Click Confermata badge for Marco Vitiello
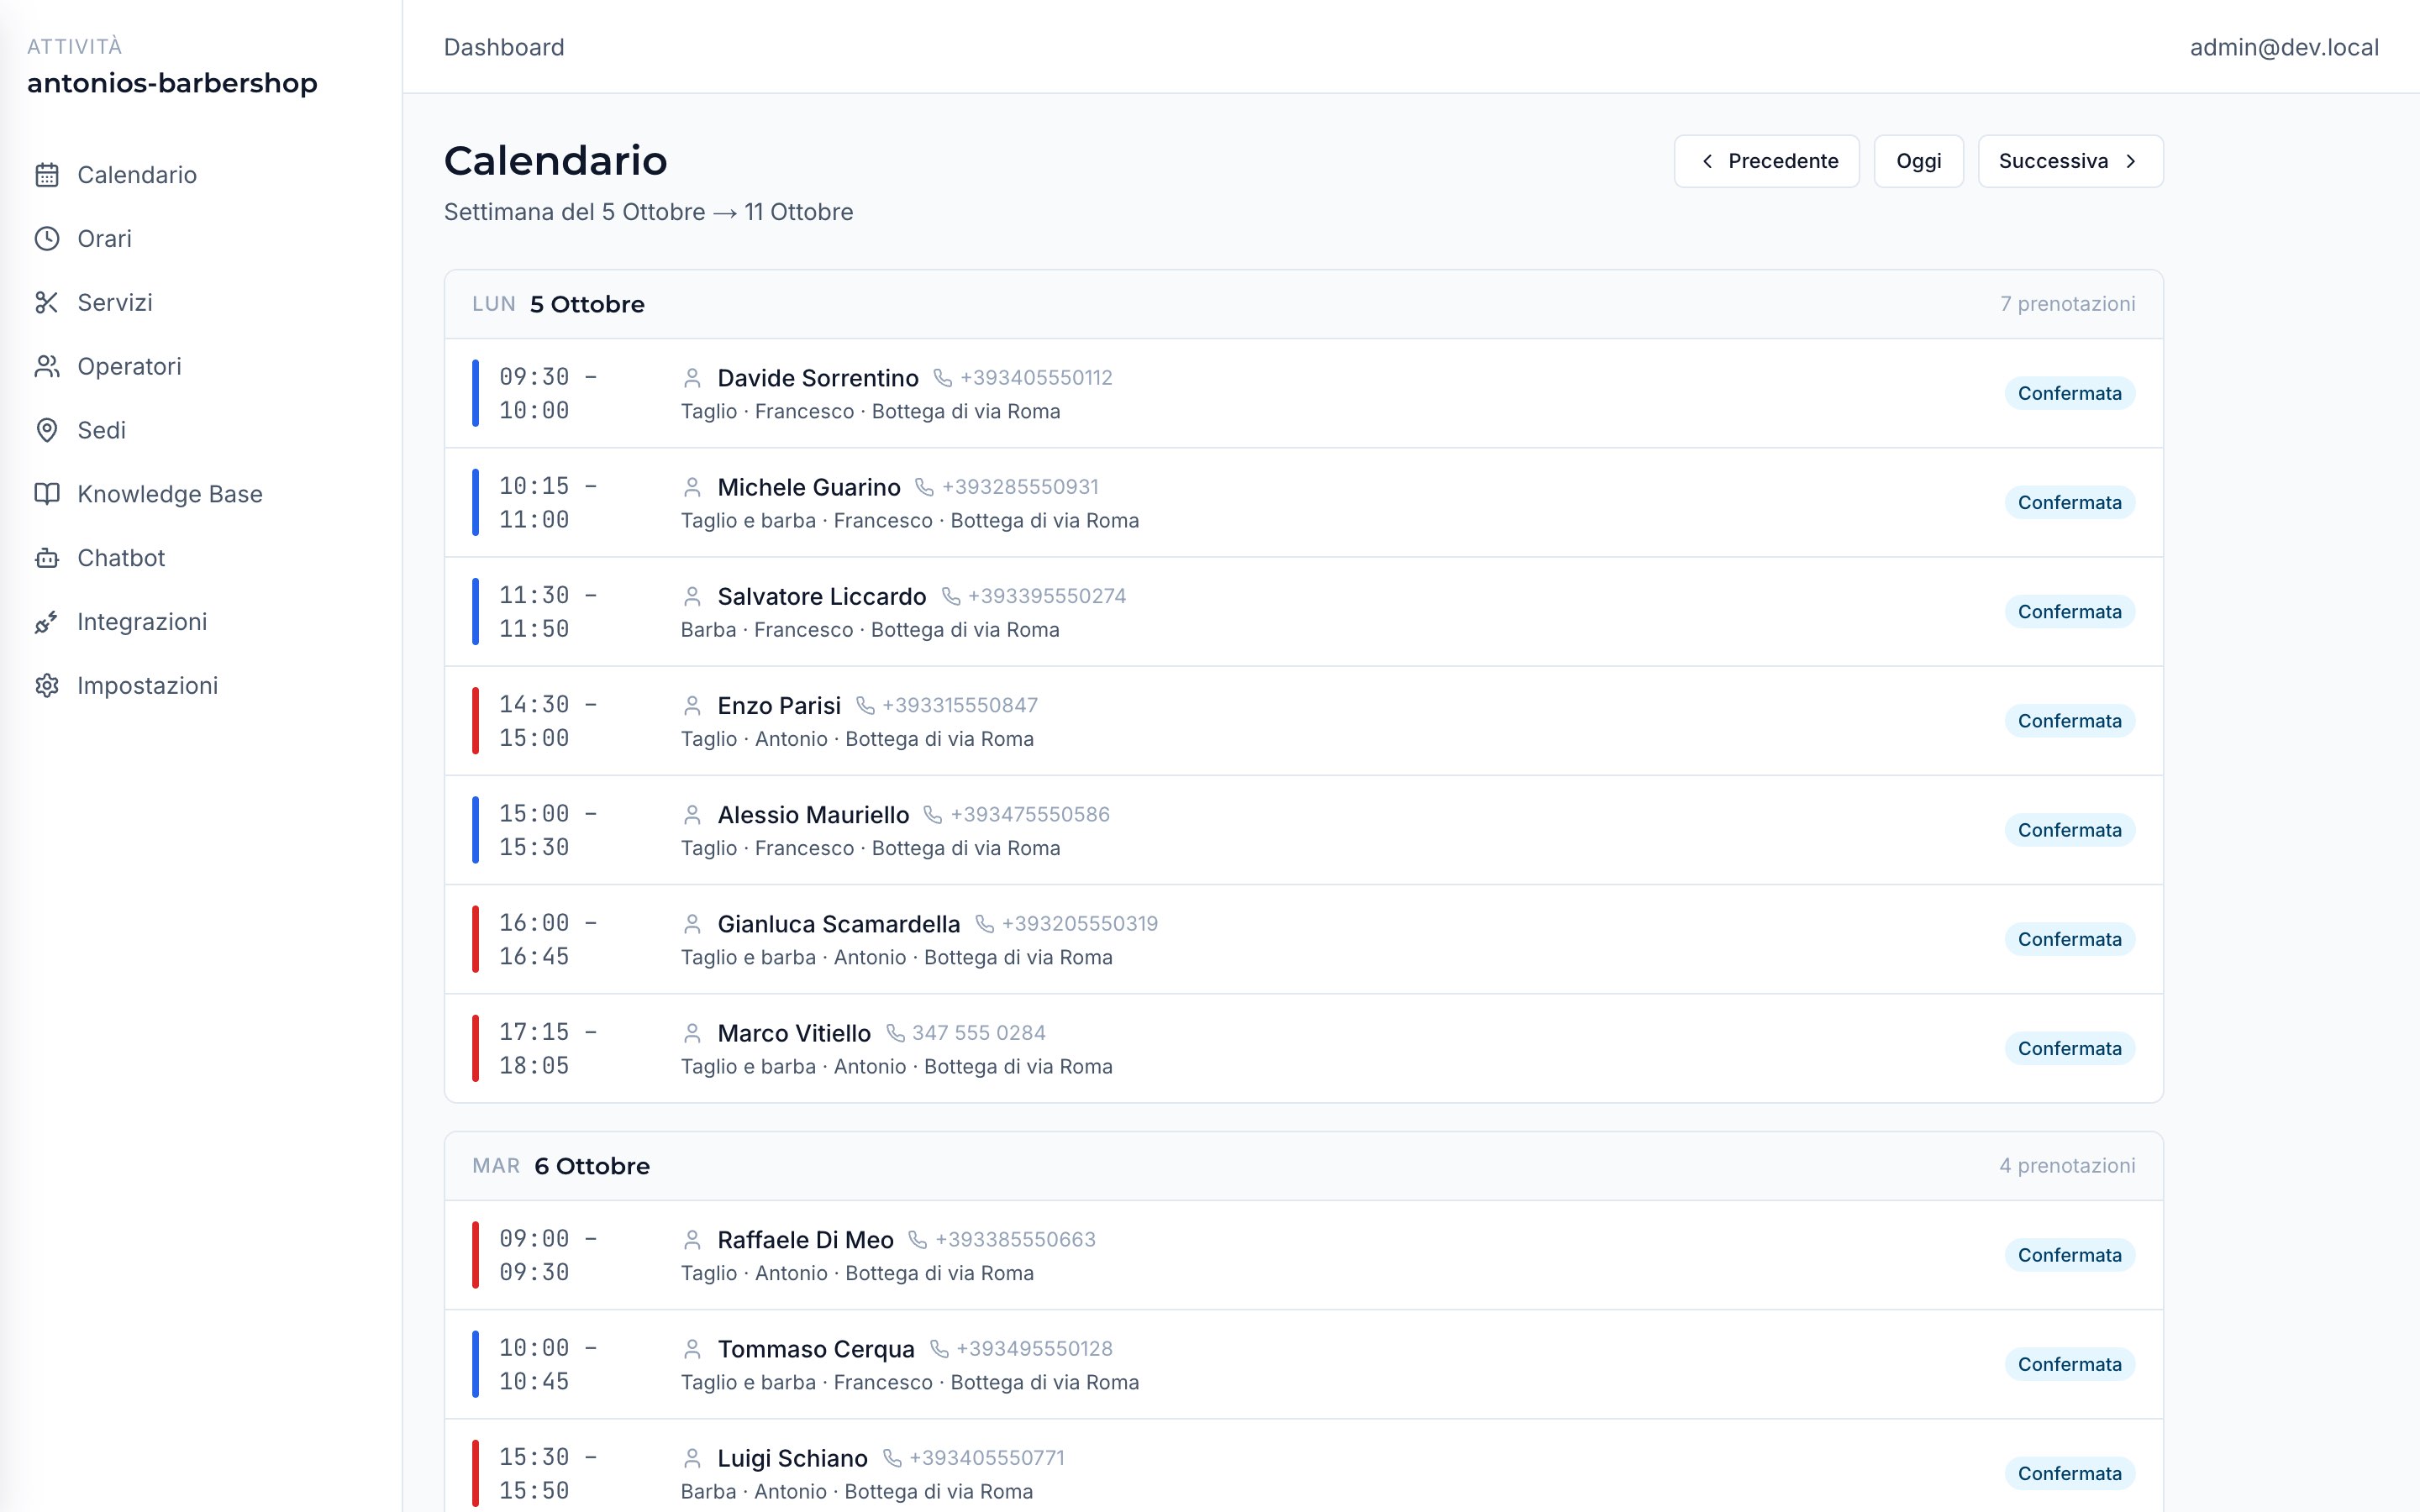The width and height of the screenshot is (2420, 1512). coord(2069,1048)
